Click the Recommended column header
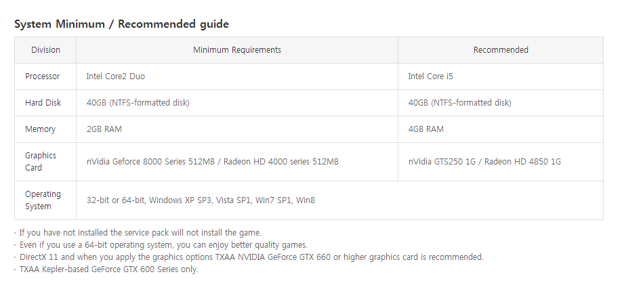The image size is (624, 285). 500,50
